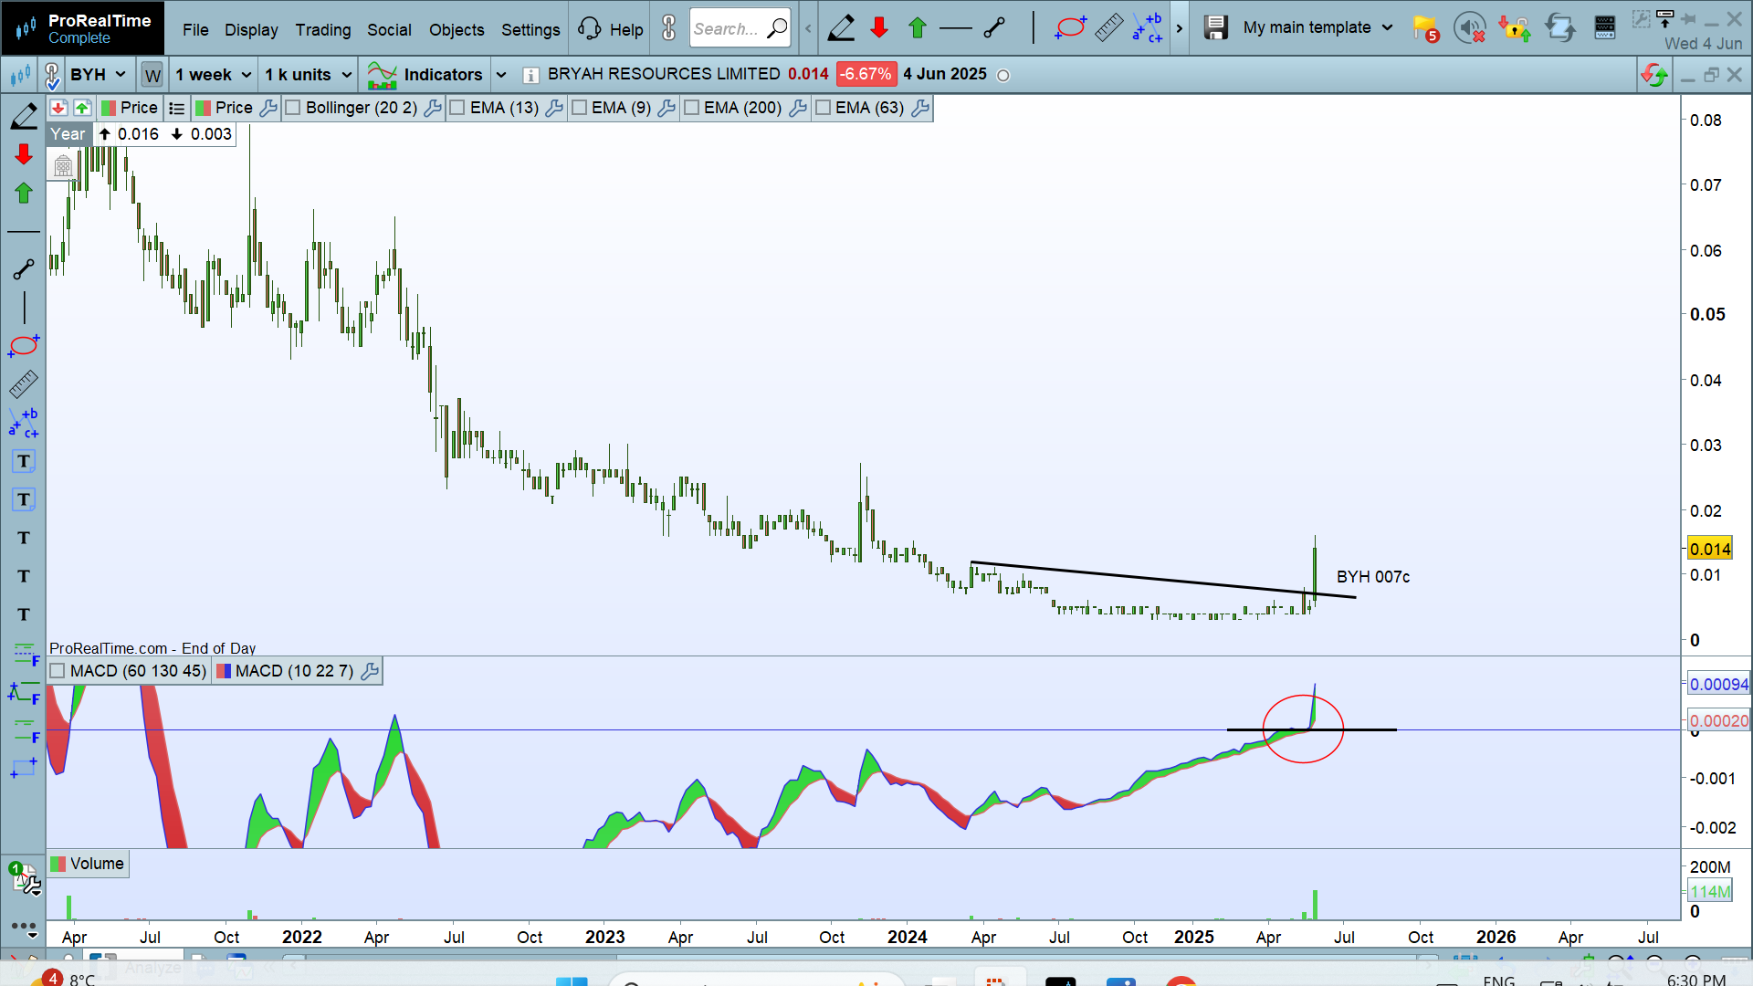Click the BYH 007c chart annotation
This screenshot has height=986, width=1753.
coord(1372,577)
